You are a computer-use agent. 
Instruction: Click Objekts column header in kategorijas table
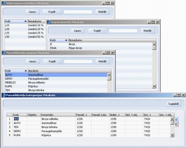tap(34, 115)
